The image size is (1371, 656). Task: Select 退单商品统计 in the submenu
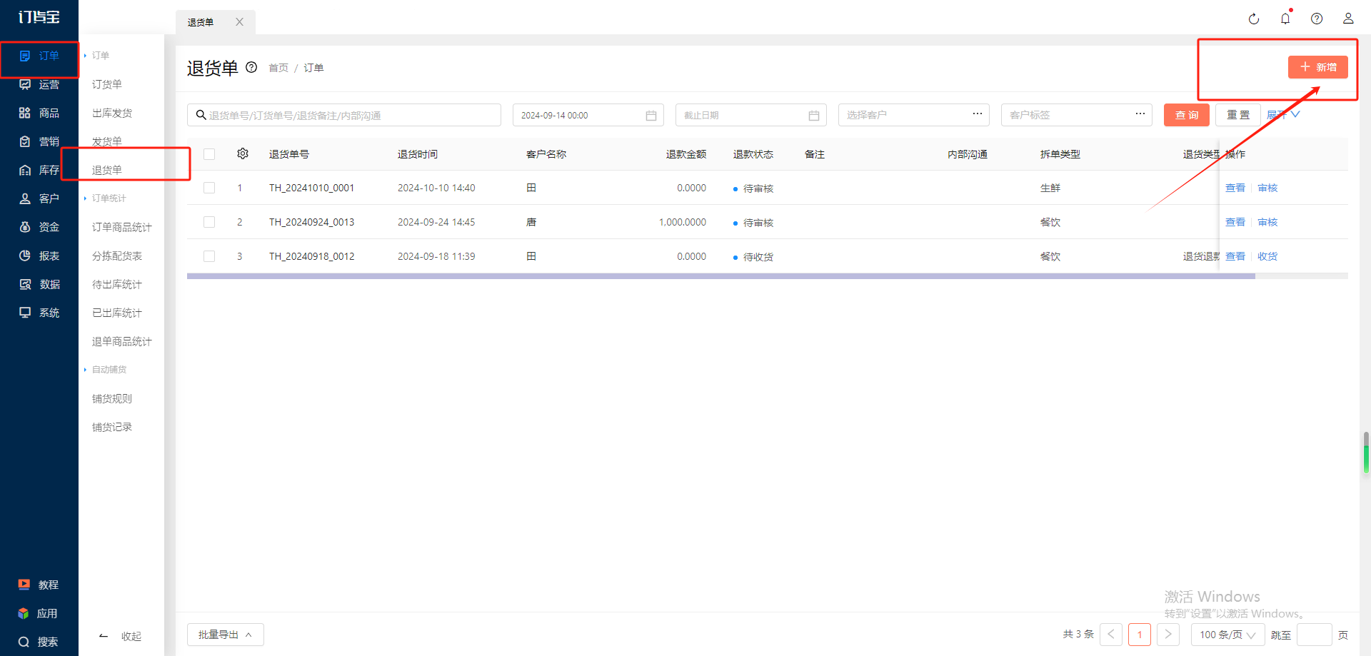tap(122, 341)
